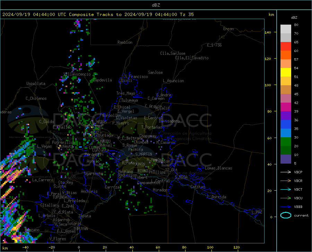Viewport: 312px width, 252px height.
Task: Click the TUNUYAN map label
Action: (80, 229)
